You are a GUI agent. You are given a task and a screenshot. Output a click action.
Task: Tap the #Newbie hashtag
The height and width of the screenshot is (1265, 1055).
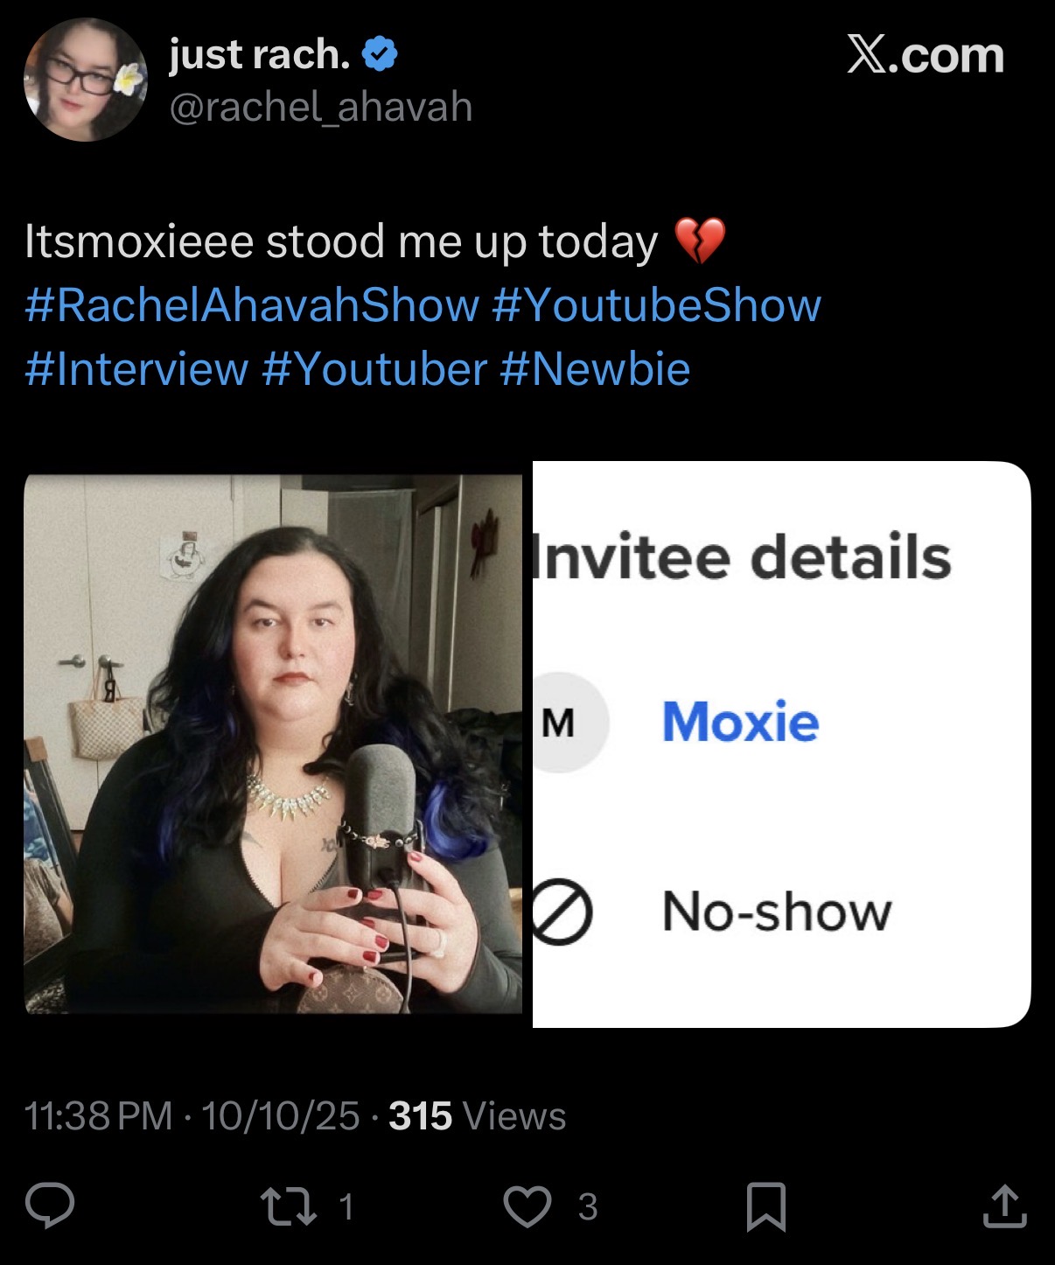click(595, 368)
